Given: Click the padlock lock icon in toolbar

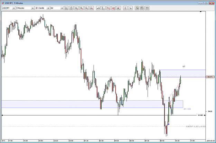Looking at the screenshot, I should 71,8.
